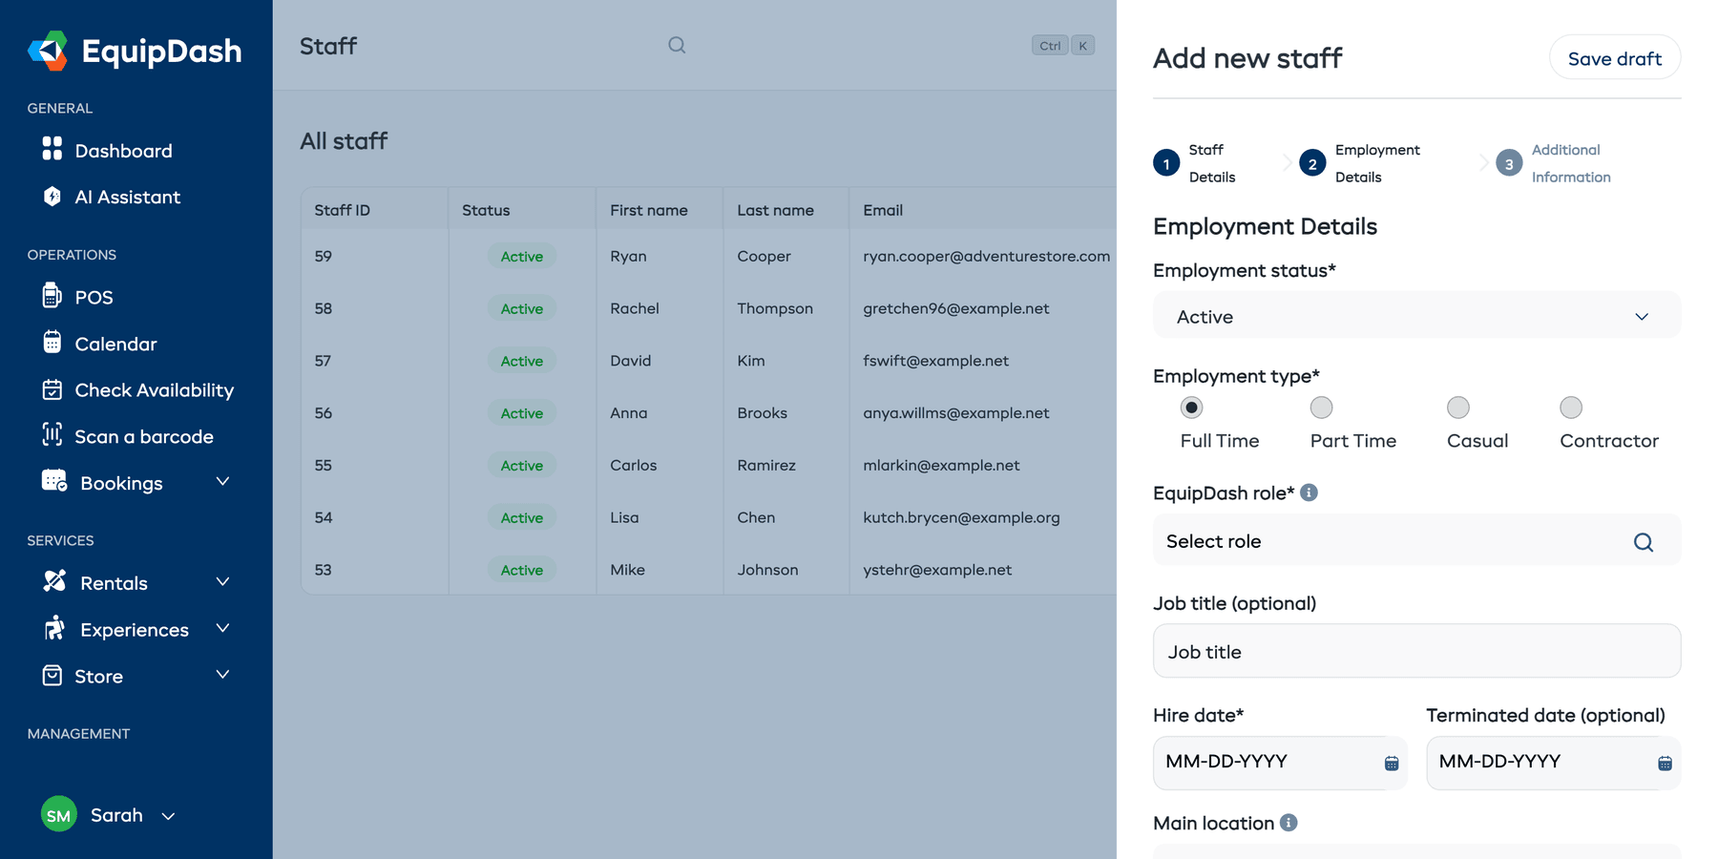The width and height of the screenshot is (1718, 859).
Task: Select the Casual employment option
Action: (x=1457, y=408)
